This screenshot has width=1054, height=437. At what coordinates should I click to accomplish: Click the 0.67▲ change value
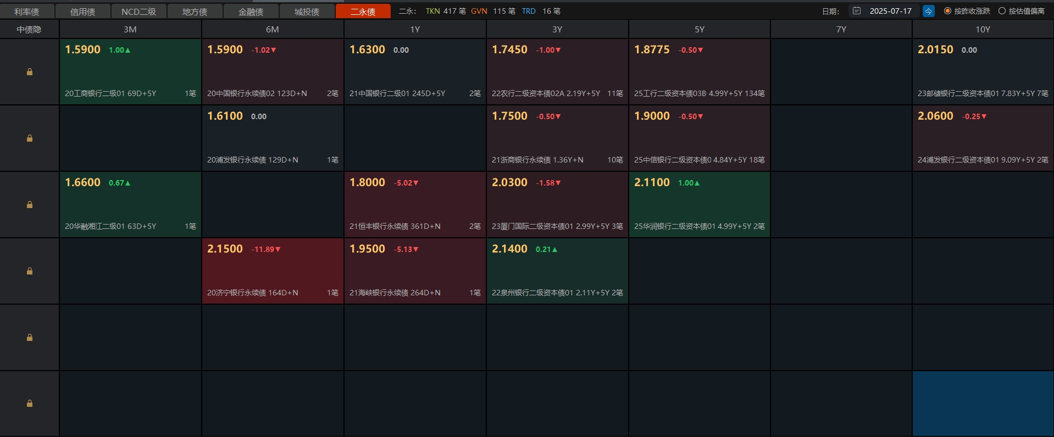119,183
